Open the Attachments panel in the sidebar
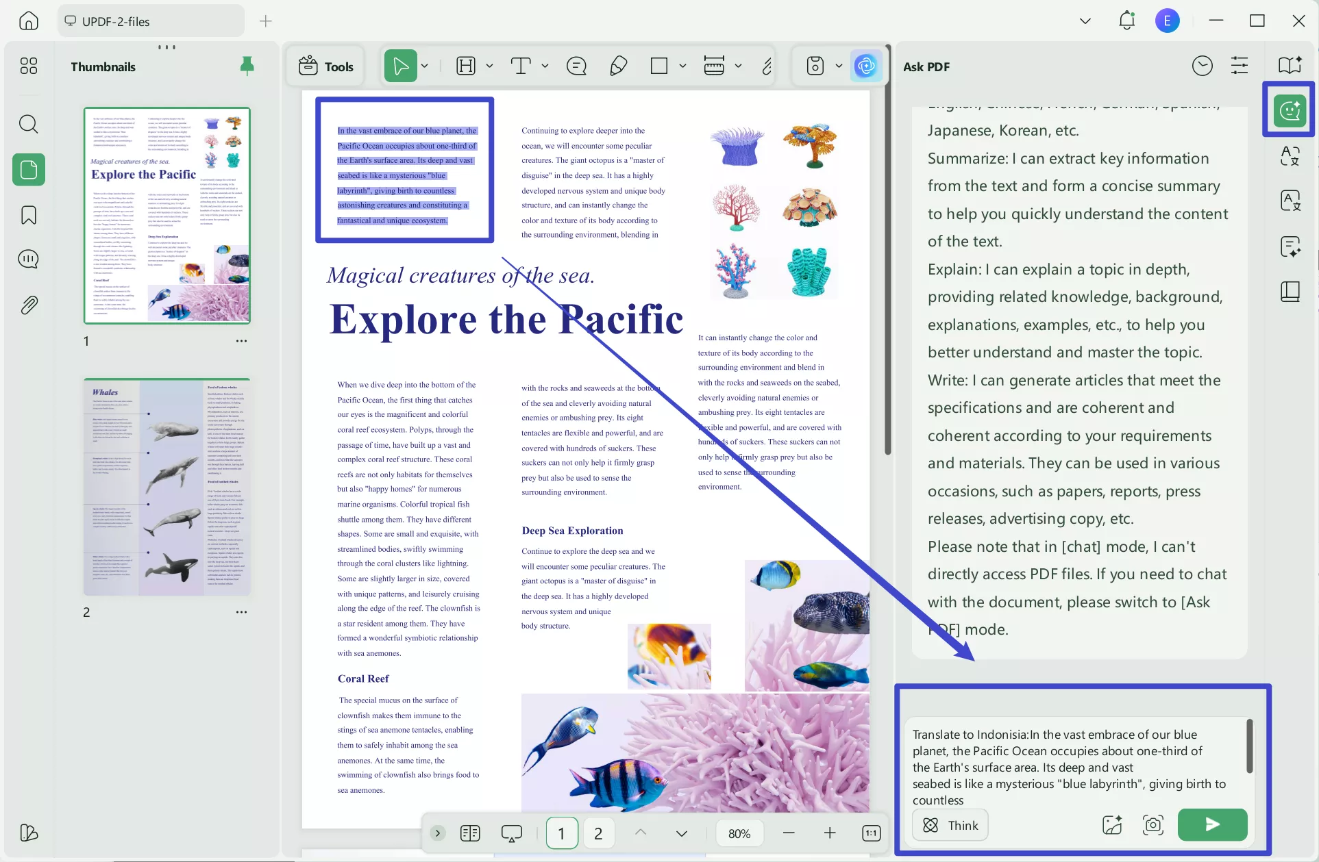 [x=28, y=305]
